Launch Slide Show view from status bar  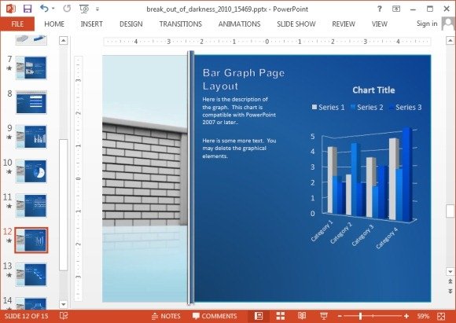(324, 316)
